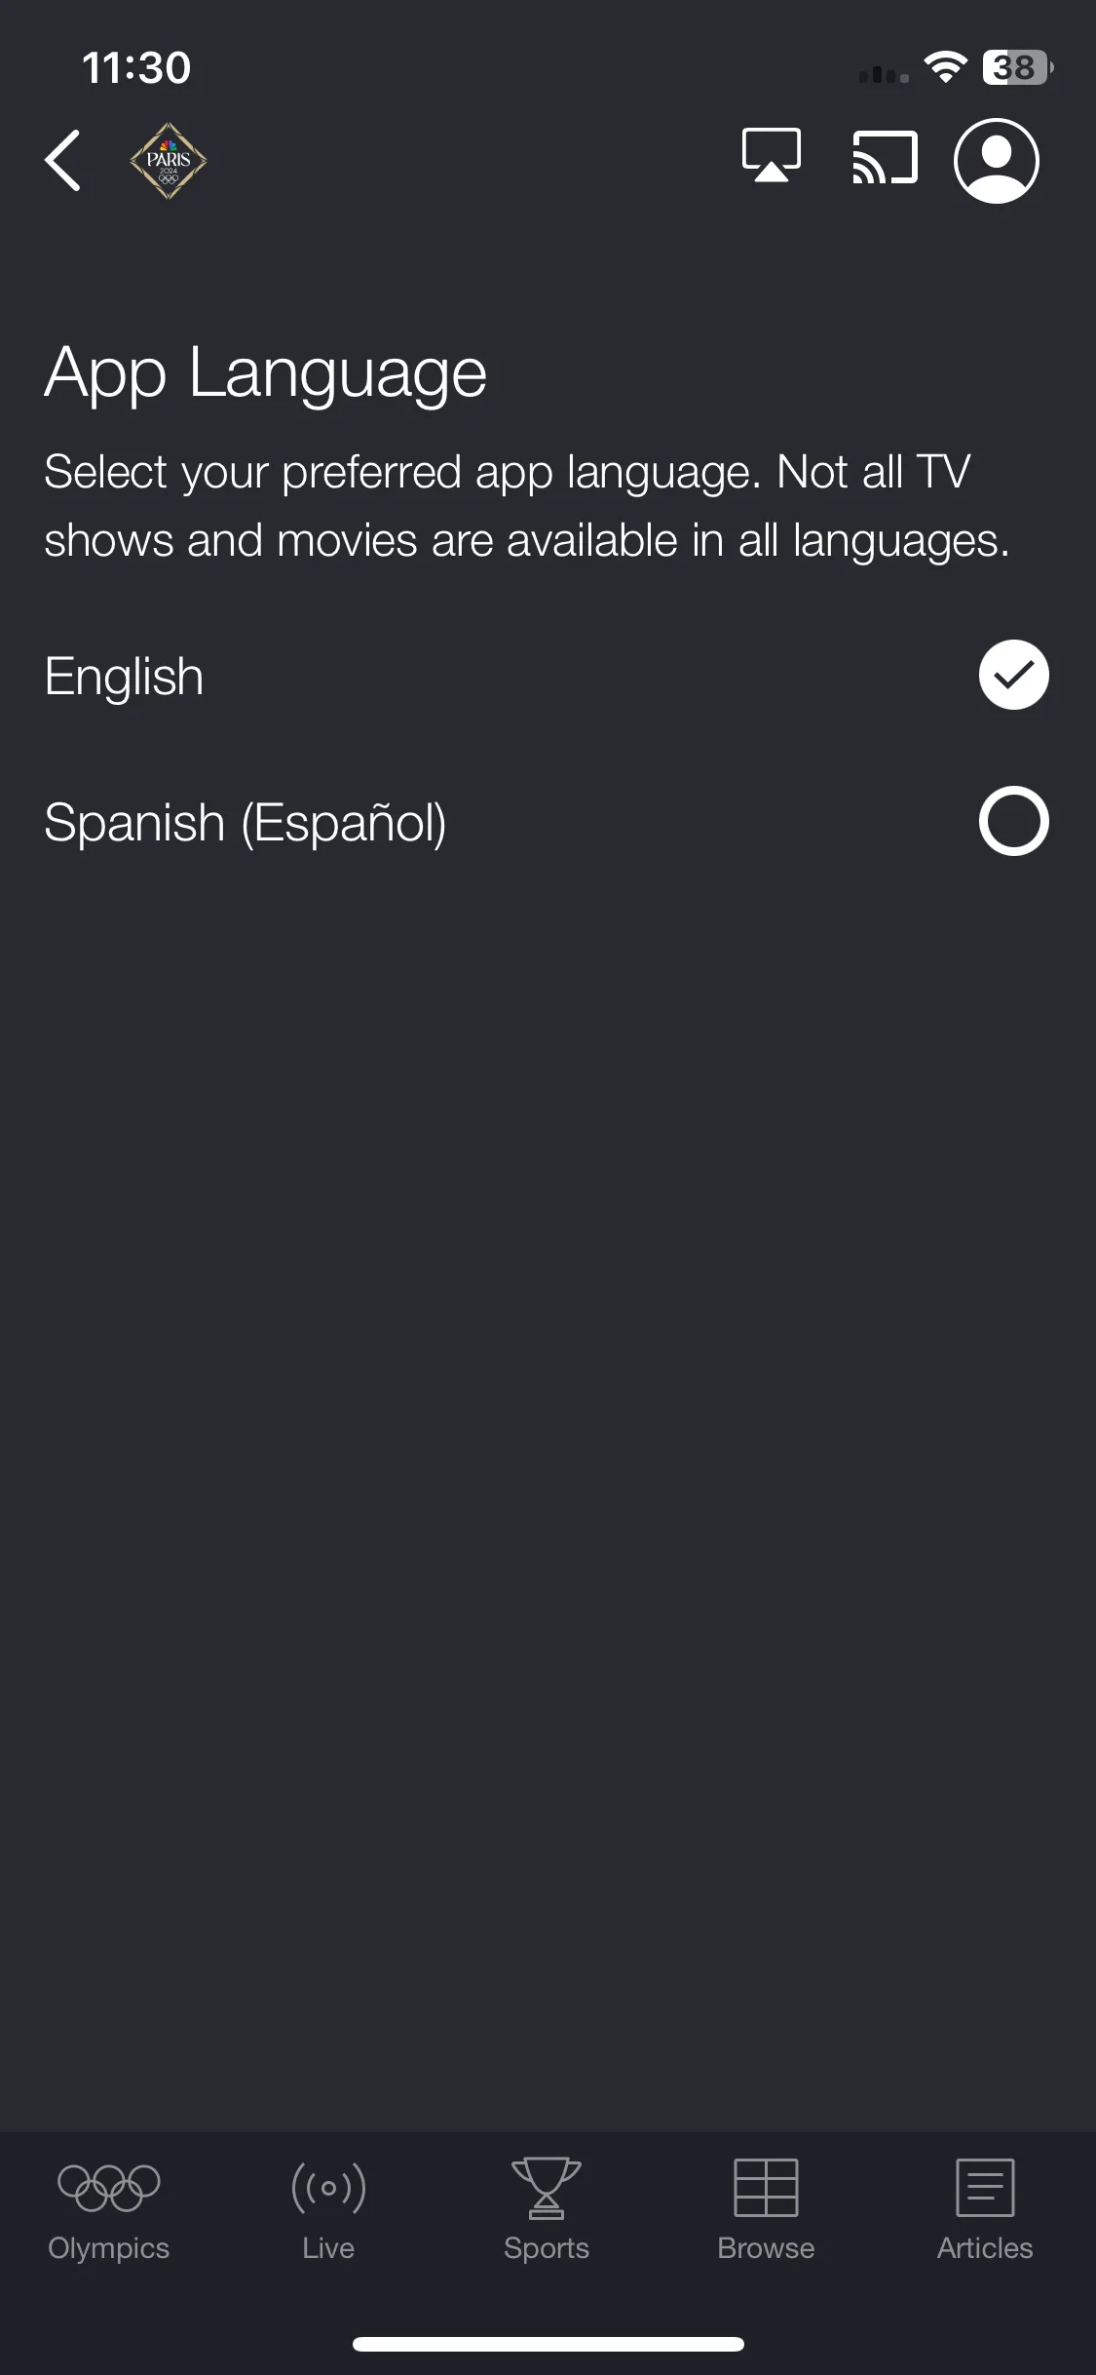This screenshot has height=2375, width=1096.
Task: Switch to the Olympics tab label
Action: (x=109, y=2248)
